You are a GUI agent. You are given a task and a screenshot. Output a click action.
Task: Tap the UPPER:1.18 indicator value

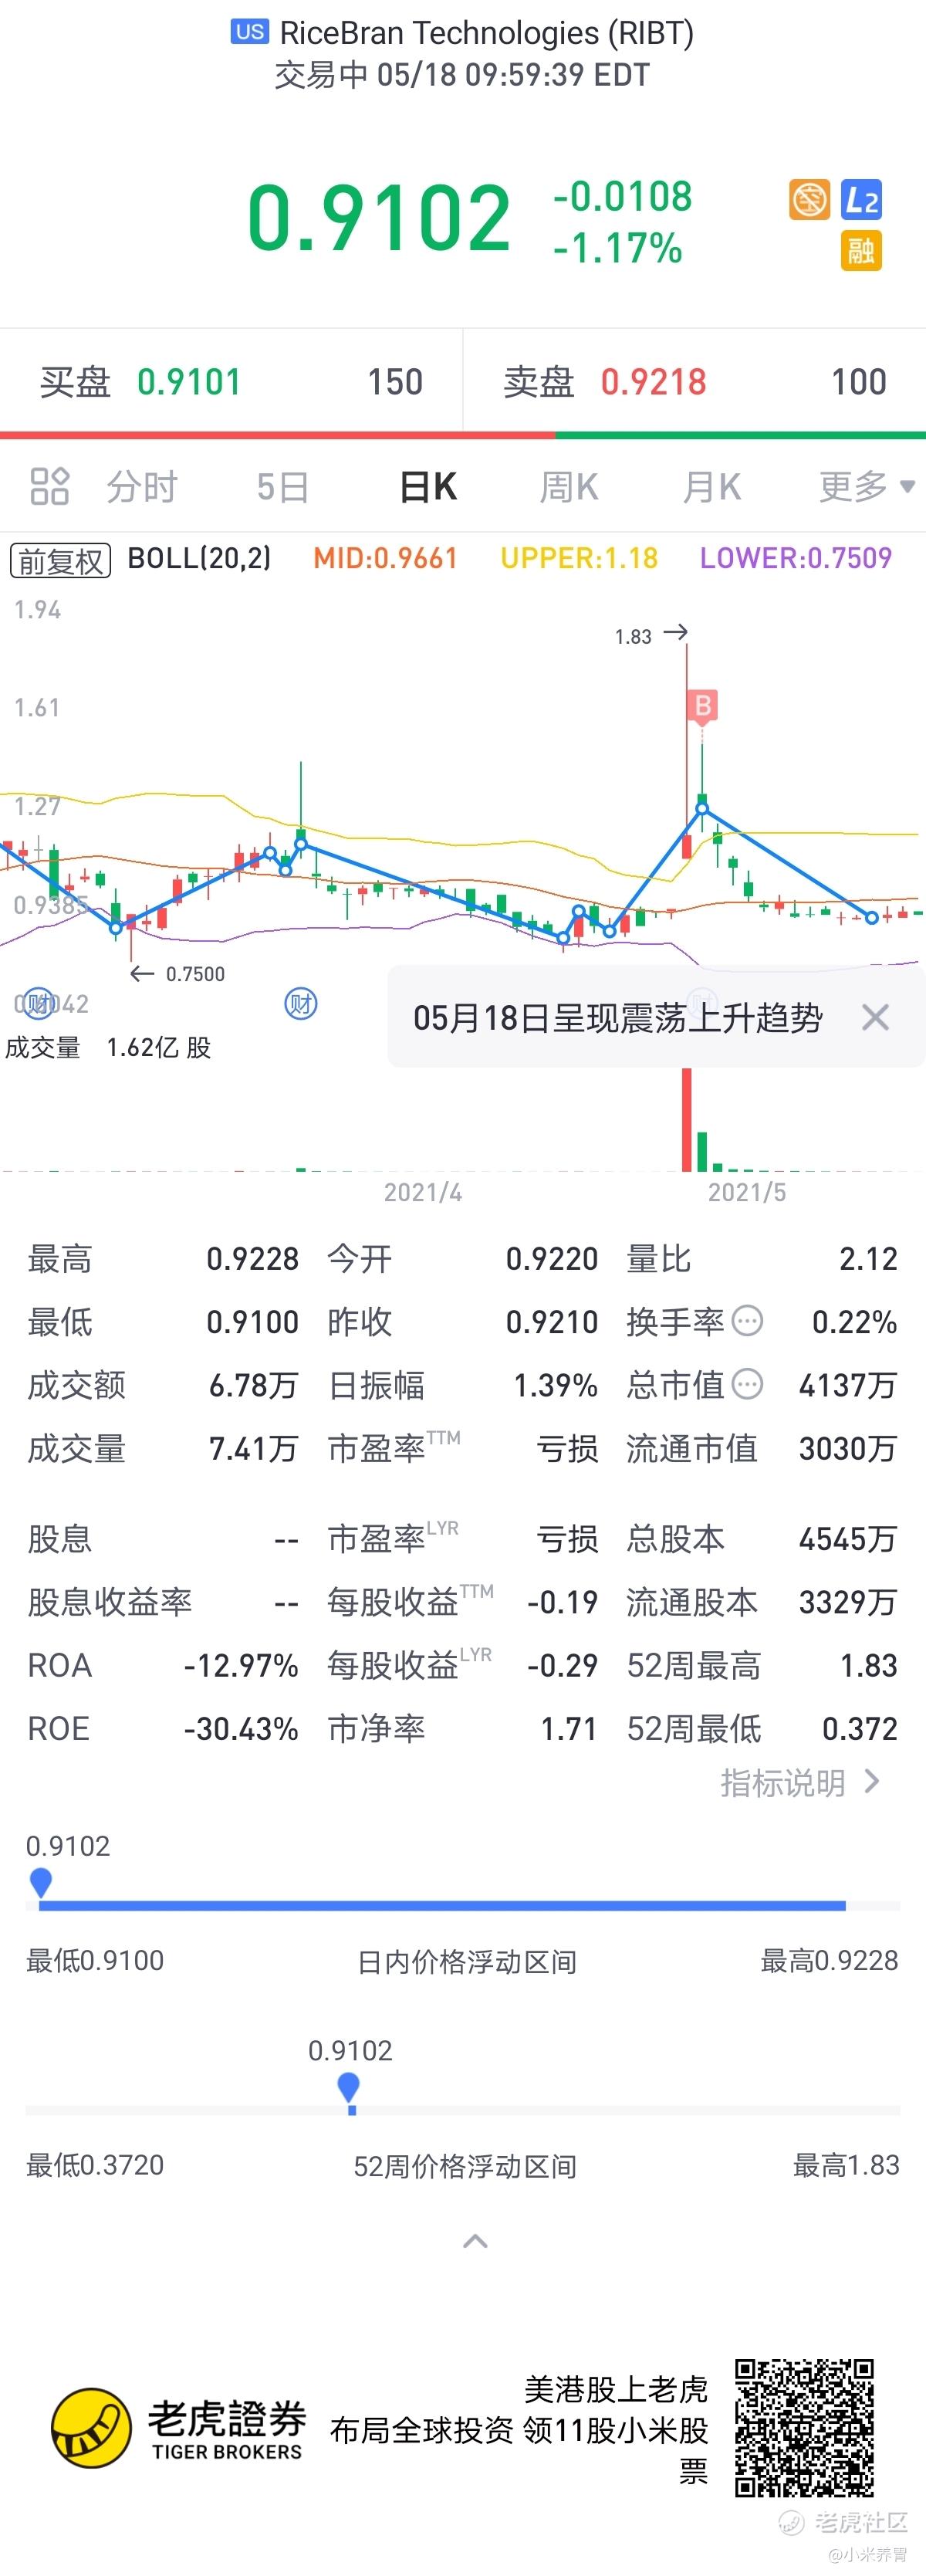click(580, 558)
